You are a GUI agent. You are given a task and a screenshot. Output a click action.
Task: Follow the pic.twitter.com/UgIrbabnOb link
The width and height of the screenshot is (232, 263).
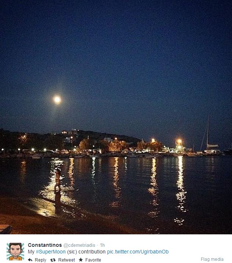click(138, 252)
